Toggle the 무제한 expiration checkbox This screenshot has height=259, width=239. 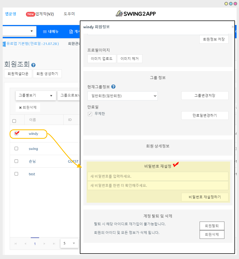pyautogui.click(x=90, y=114)
